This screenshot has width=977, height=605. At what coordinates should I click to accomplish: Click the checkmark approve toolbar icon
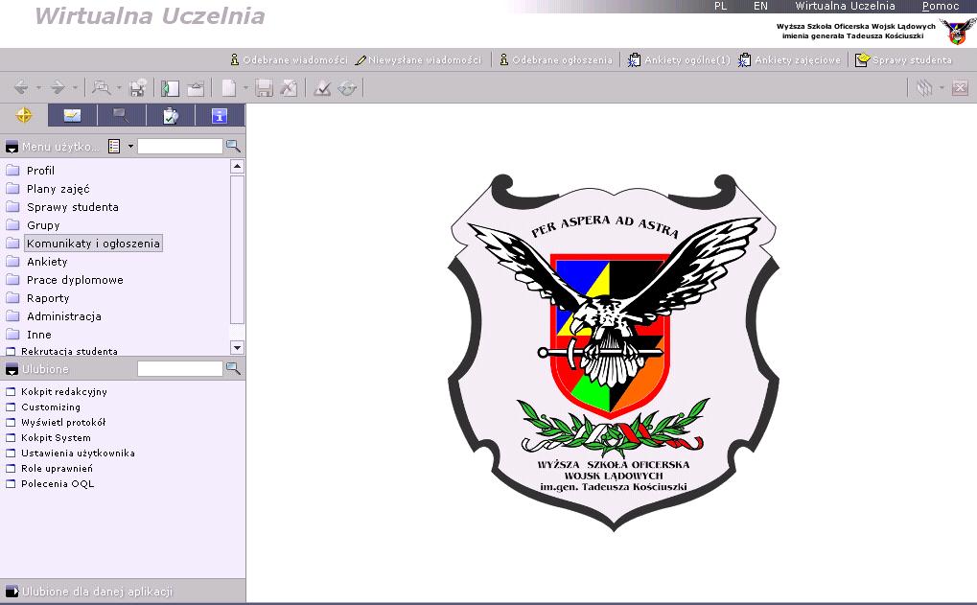coord(322,88)
